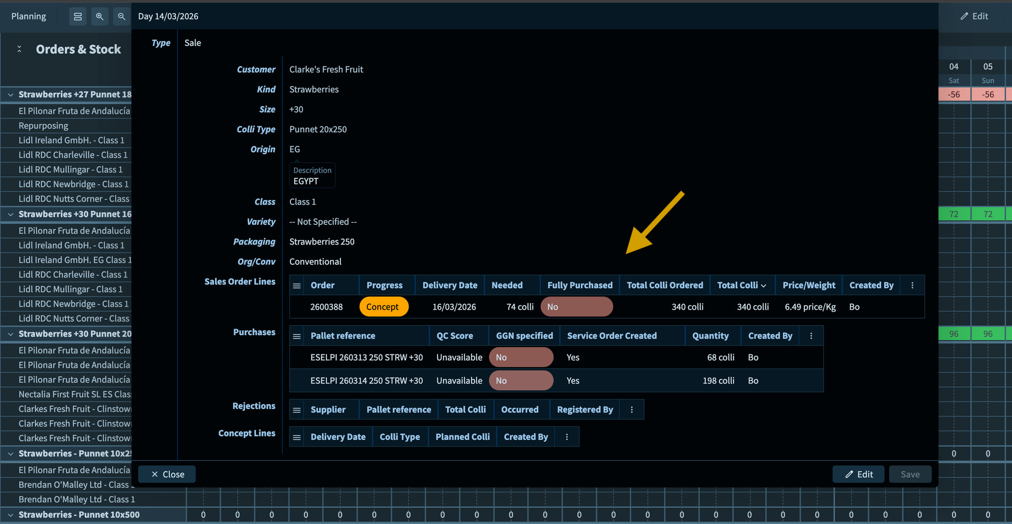Zoom out the planning grid
This screenshot has height=524, width=1012.
click(x=121, y=16)
